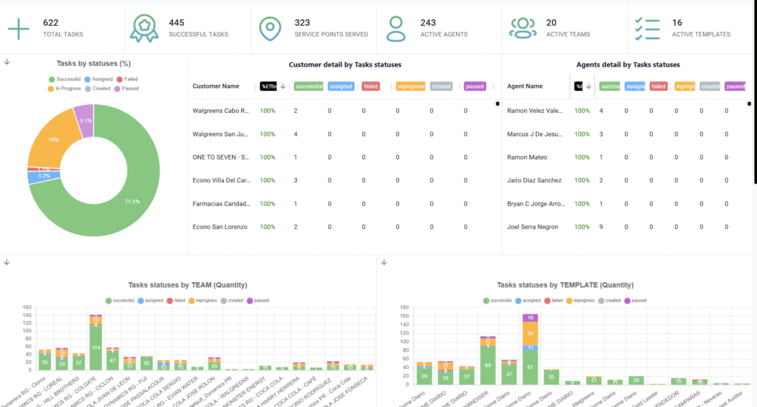Click download arrow above Tasks statuses by TEAM chart
The height and width of the screenshot is (407, 757).
coord(7,262)
